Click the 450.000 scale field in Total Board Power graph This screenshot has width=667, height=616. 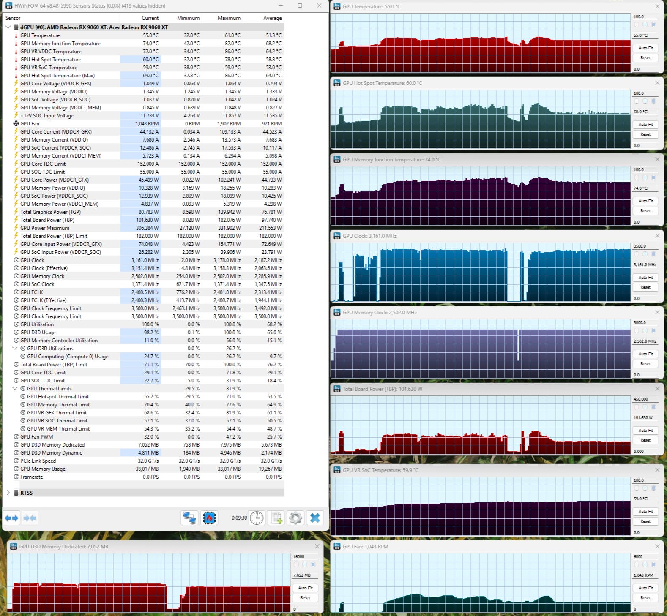click(x=645, y=399)
